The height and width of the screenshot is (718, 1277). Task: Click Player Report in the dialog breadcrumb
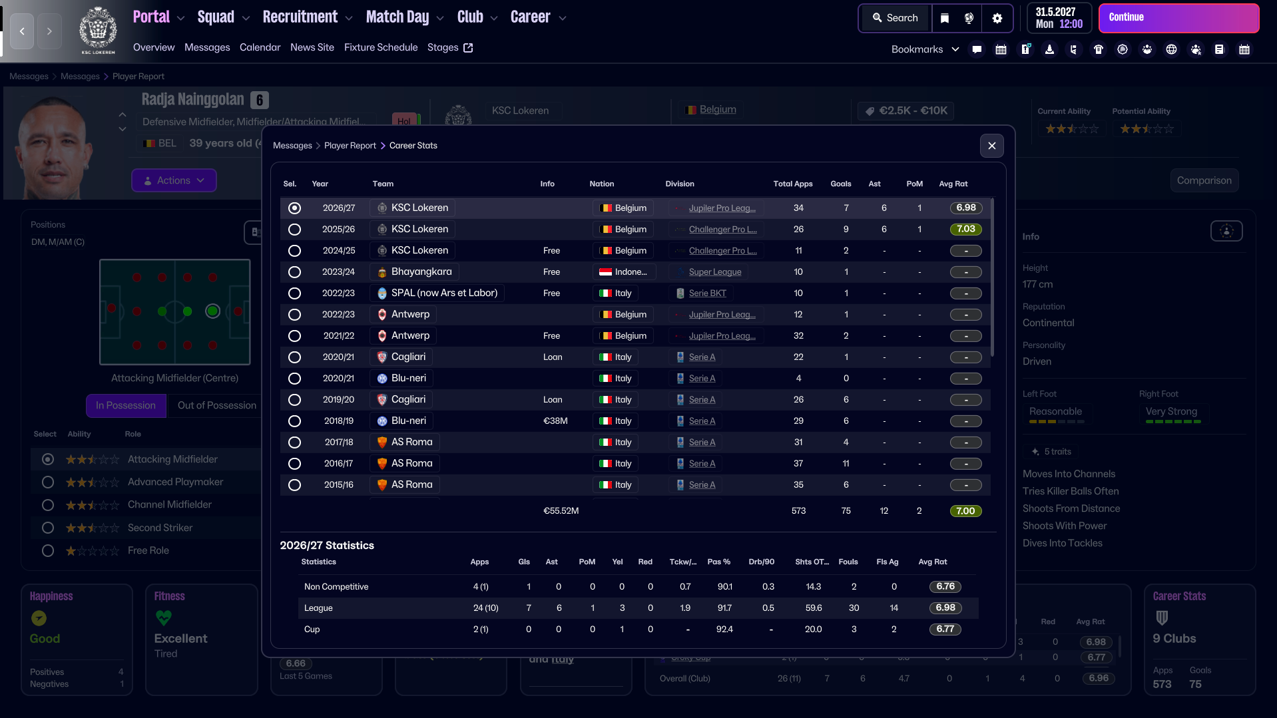[350, 146]
